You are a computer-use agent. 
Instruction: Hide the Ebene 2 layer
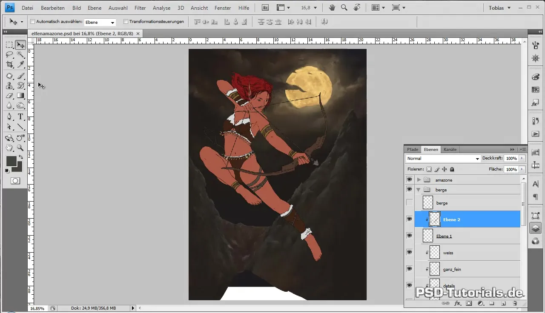409,219
